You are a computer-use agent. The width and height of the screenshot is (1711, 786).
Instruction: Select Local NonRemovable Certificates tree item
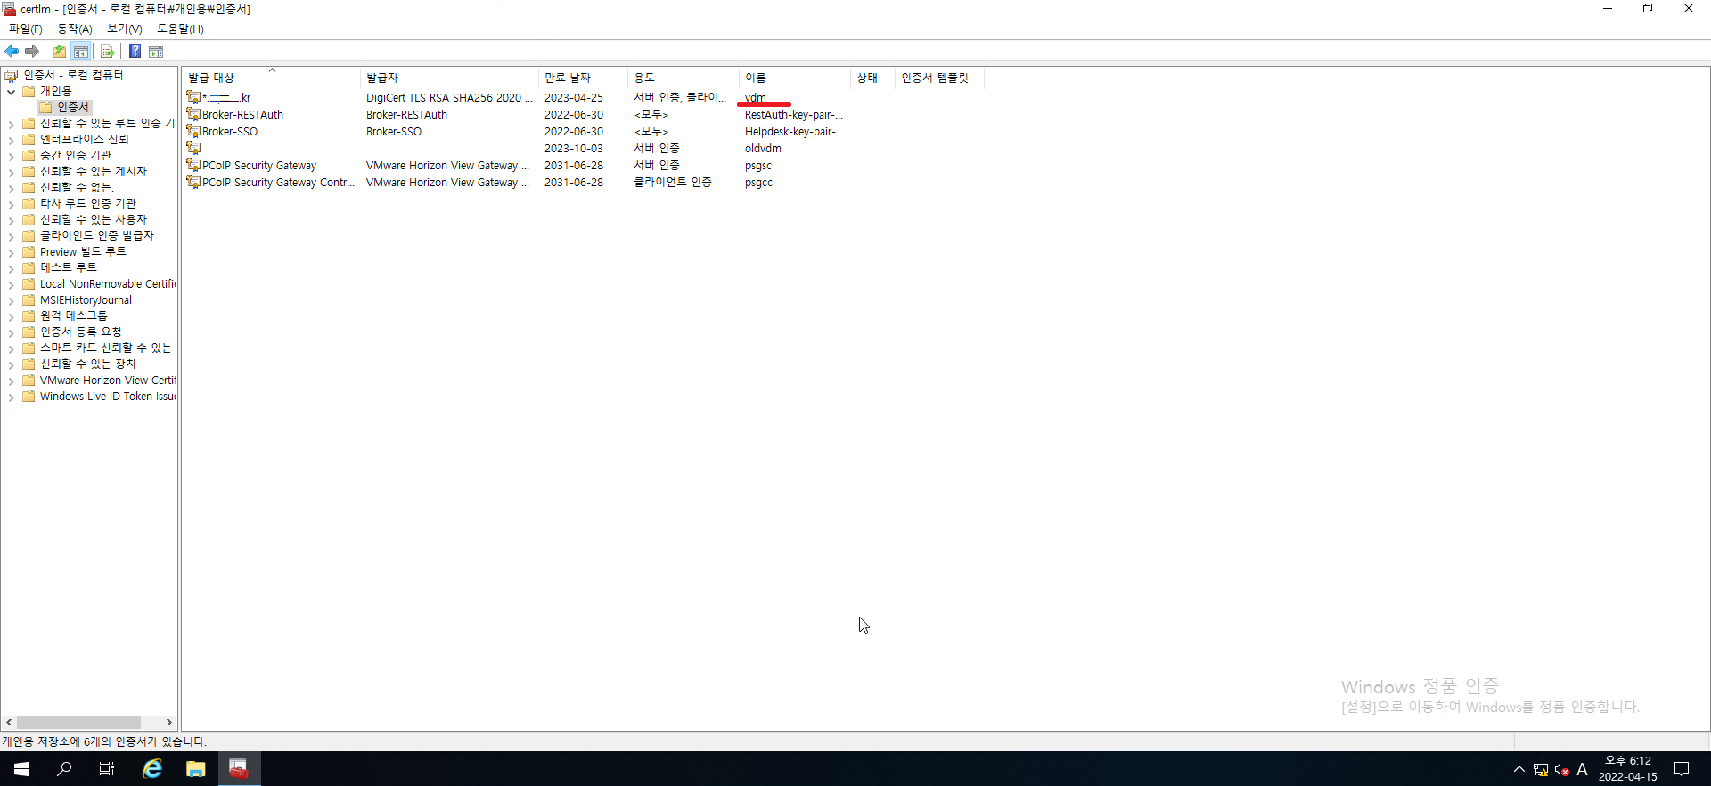[108, 283]
